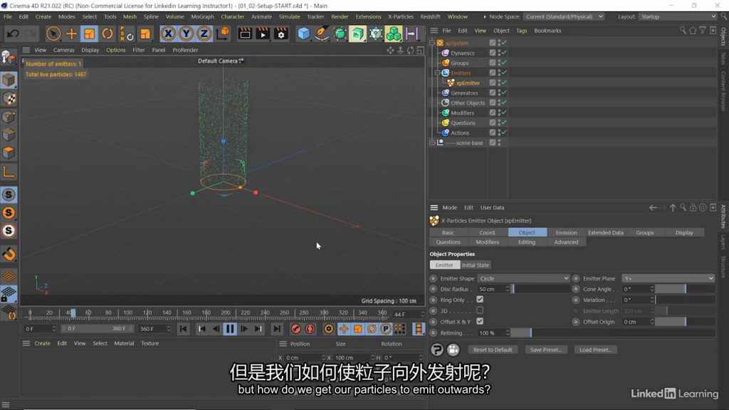Screen dimensions: 729x410
Task: Enable the Axis tool in sidebar
Action: (x=9, y=172)
